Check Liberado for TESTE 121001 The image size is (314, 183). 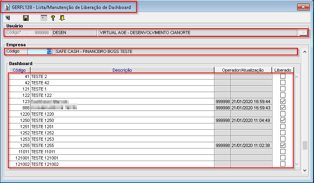coord(283,158)
